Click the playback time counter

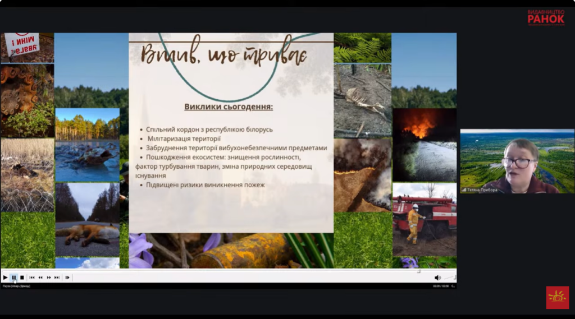pyautogui.click(x=441, y=286)
